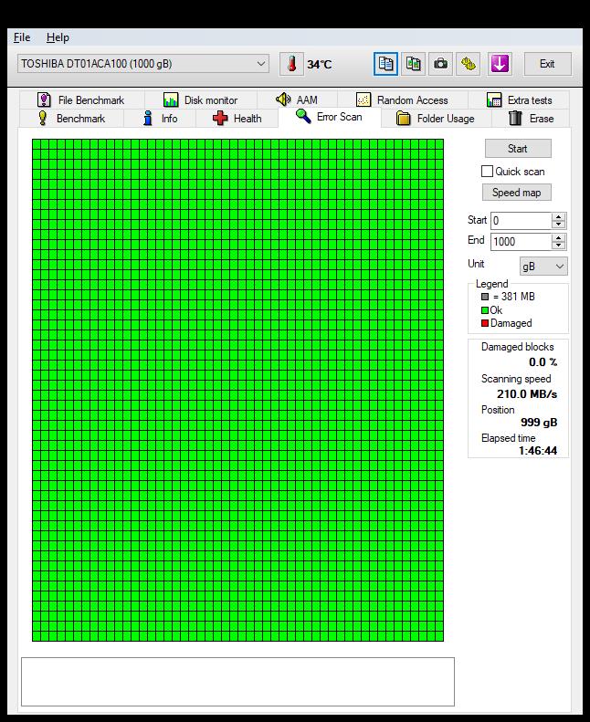
Task: Save screenshot camera toolbar icon
Action: (441, 64)
